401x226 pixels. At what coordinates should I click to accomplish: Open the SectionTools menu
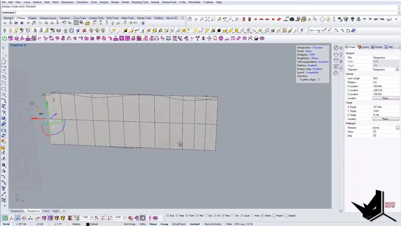coord(169,2)
